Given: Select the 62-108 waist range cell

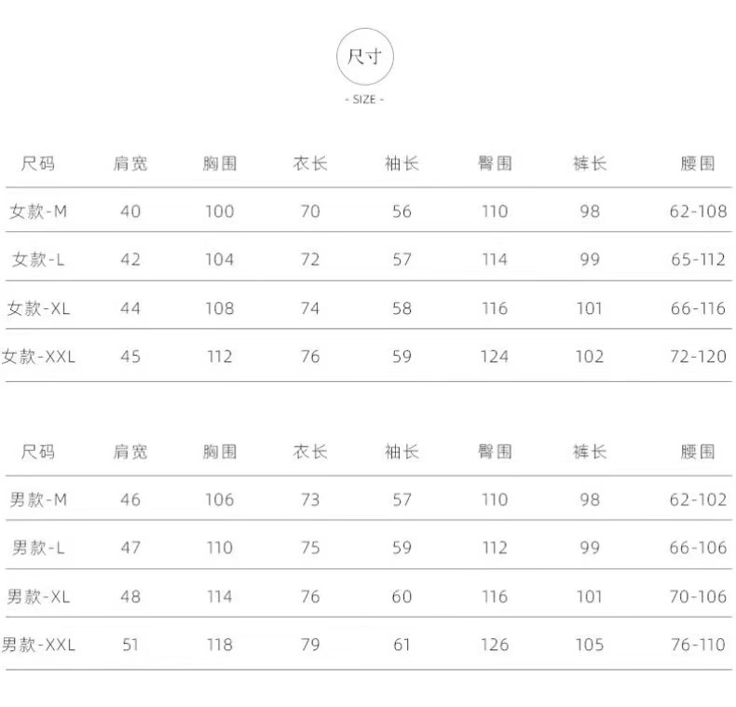Looking at the screenshot, I should click(x=698, y=211).
